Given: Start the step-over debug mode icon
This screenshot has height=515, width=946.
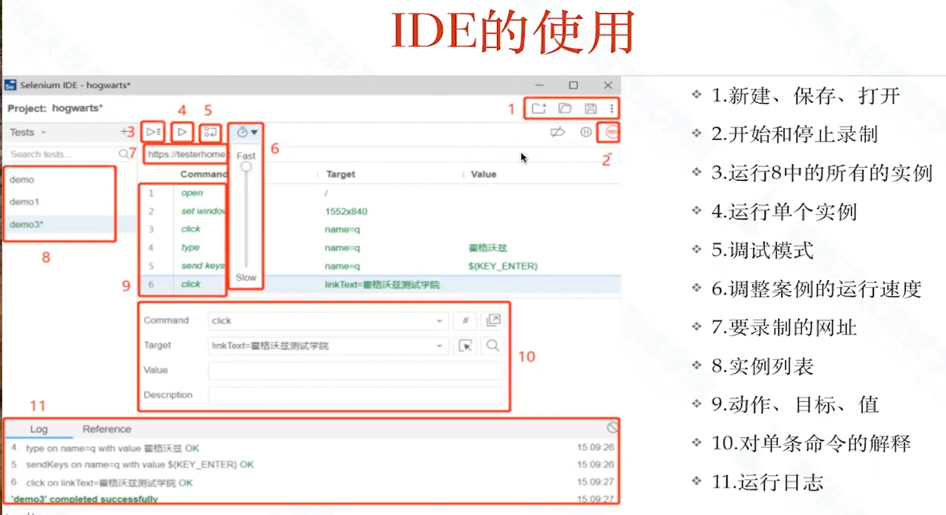Looking at the screenshot, I should 210,132.
